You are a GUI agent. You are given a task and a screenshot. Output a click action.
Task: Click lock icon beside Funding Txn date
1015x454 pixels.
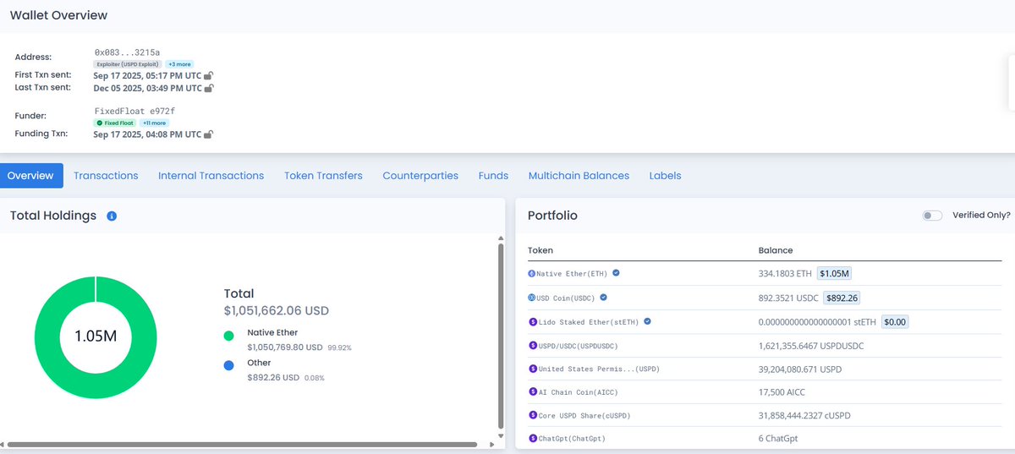tap(209, 134)
